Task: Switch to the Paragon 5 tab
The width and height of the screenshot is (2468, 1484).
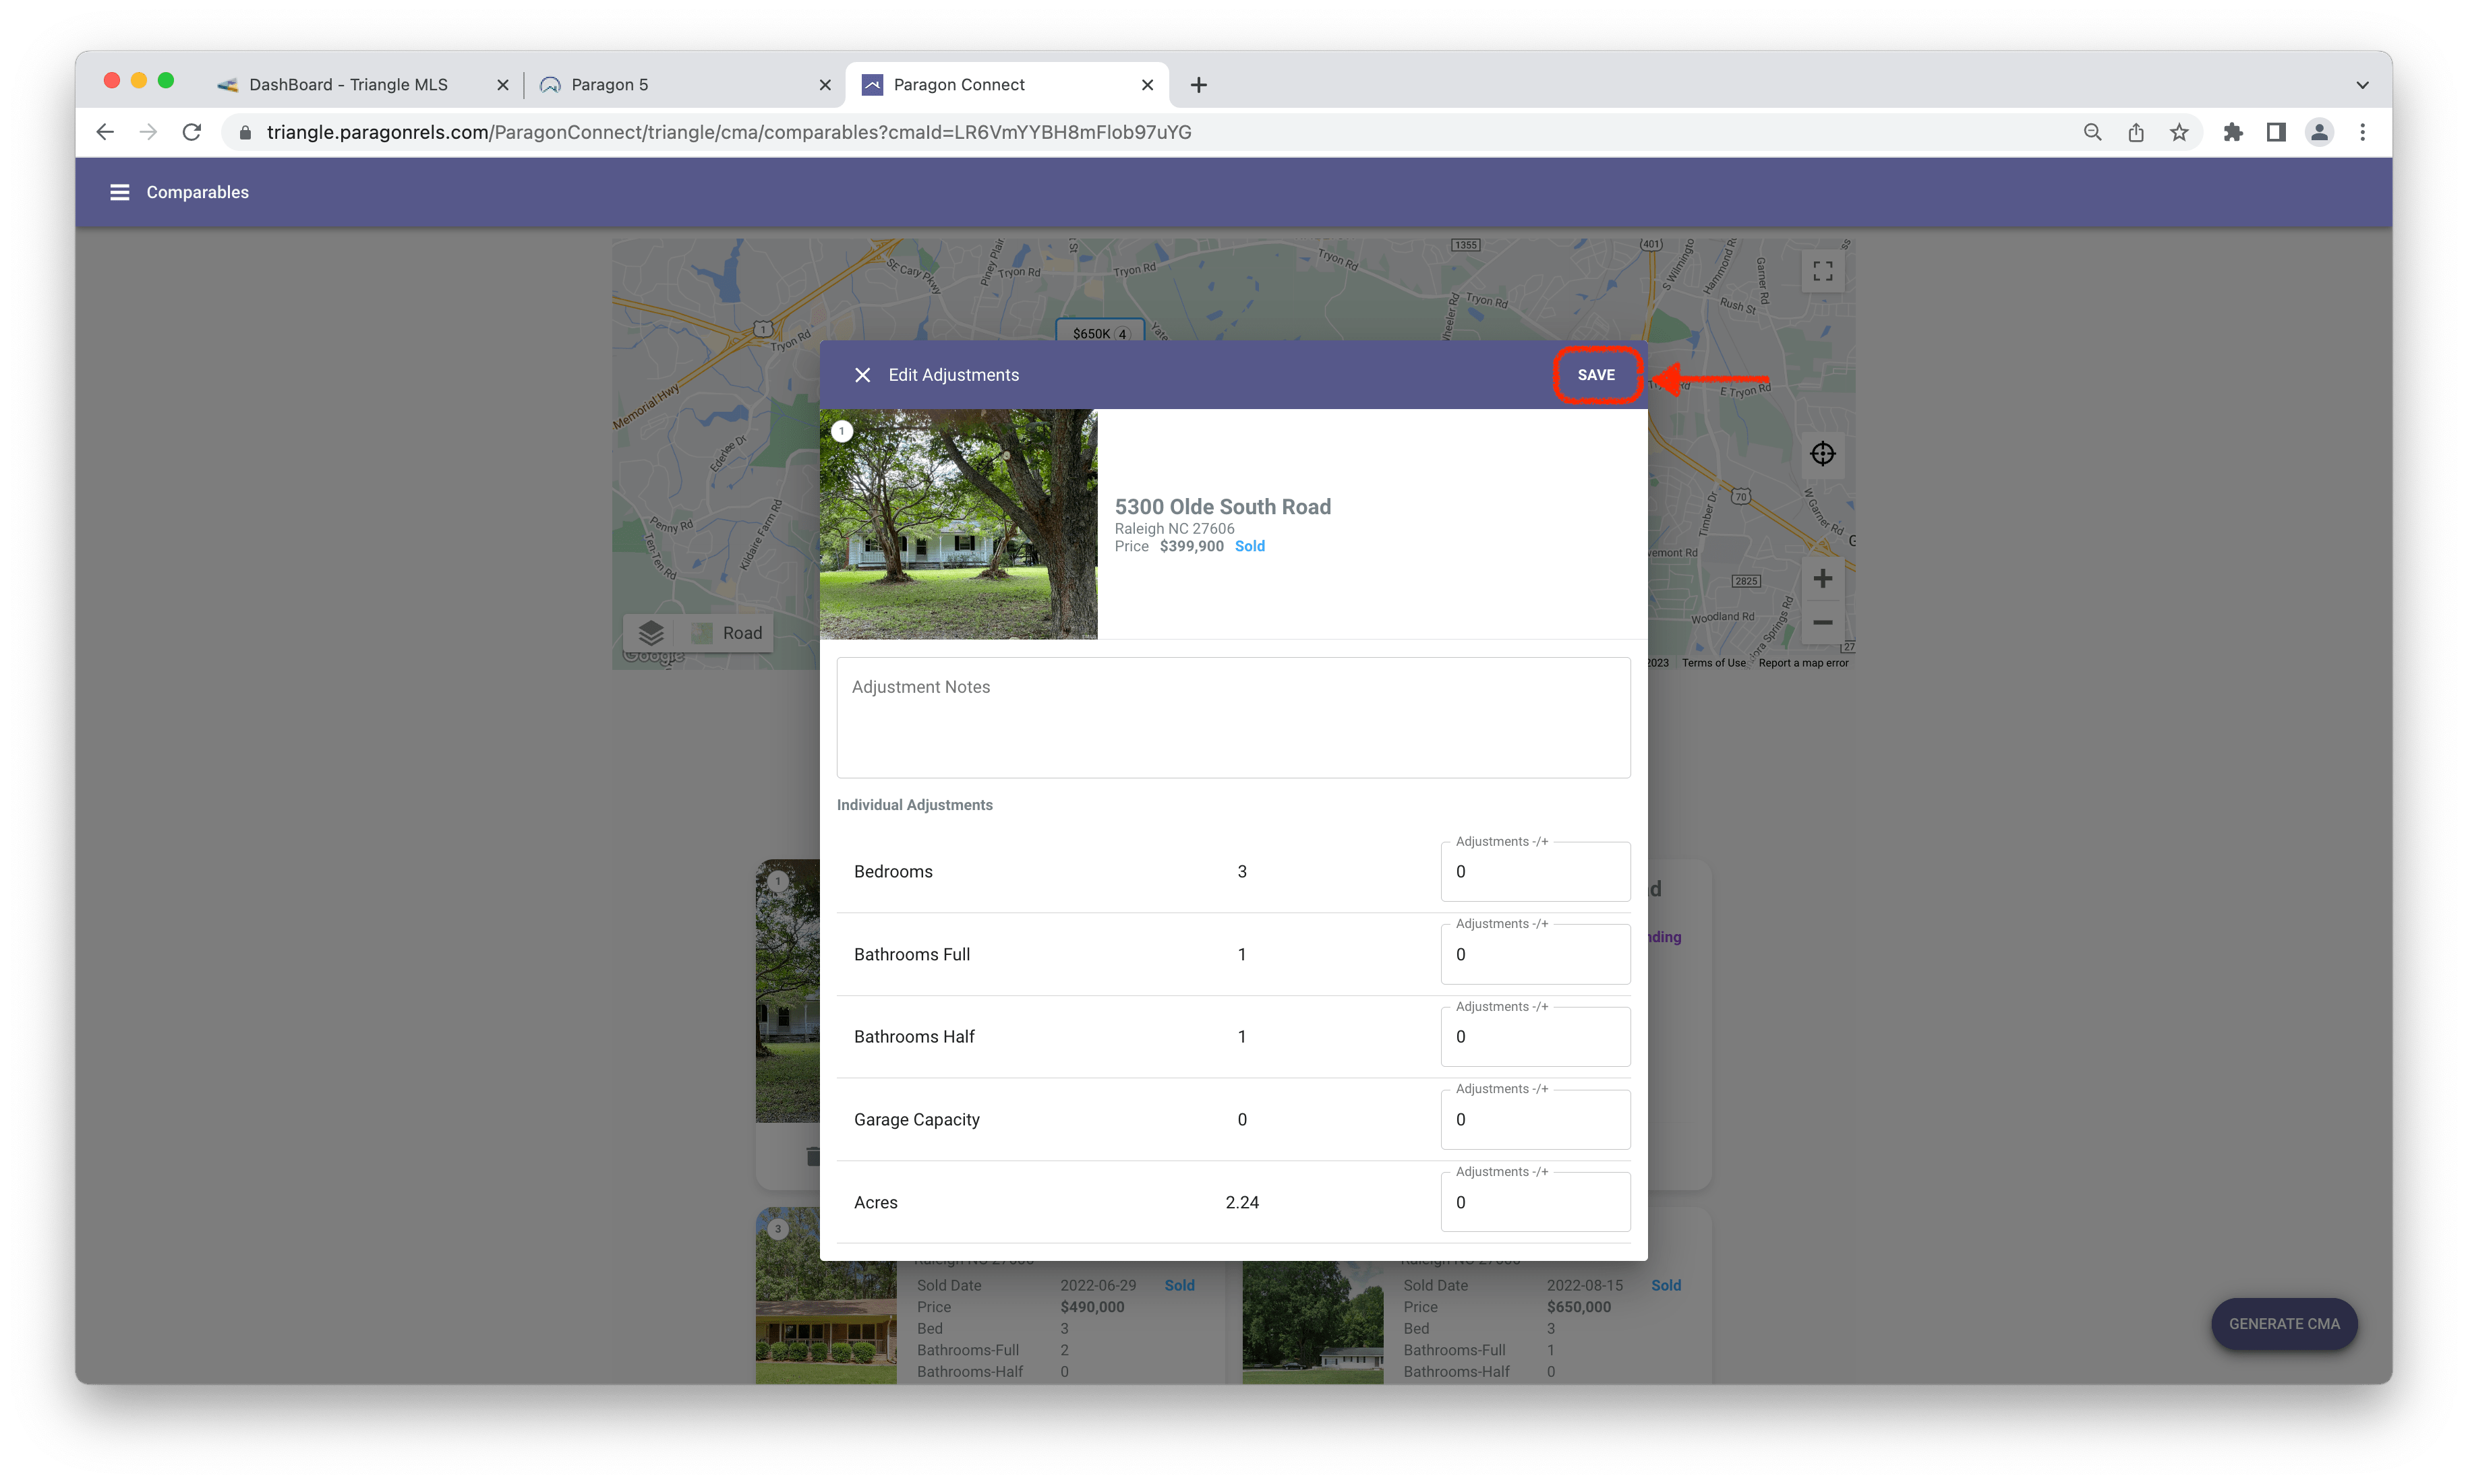Action: coord(610,85)
